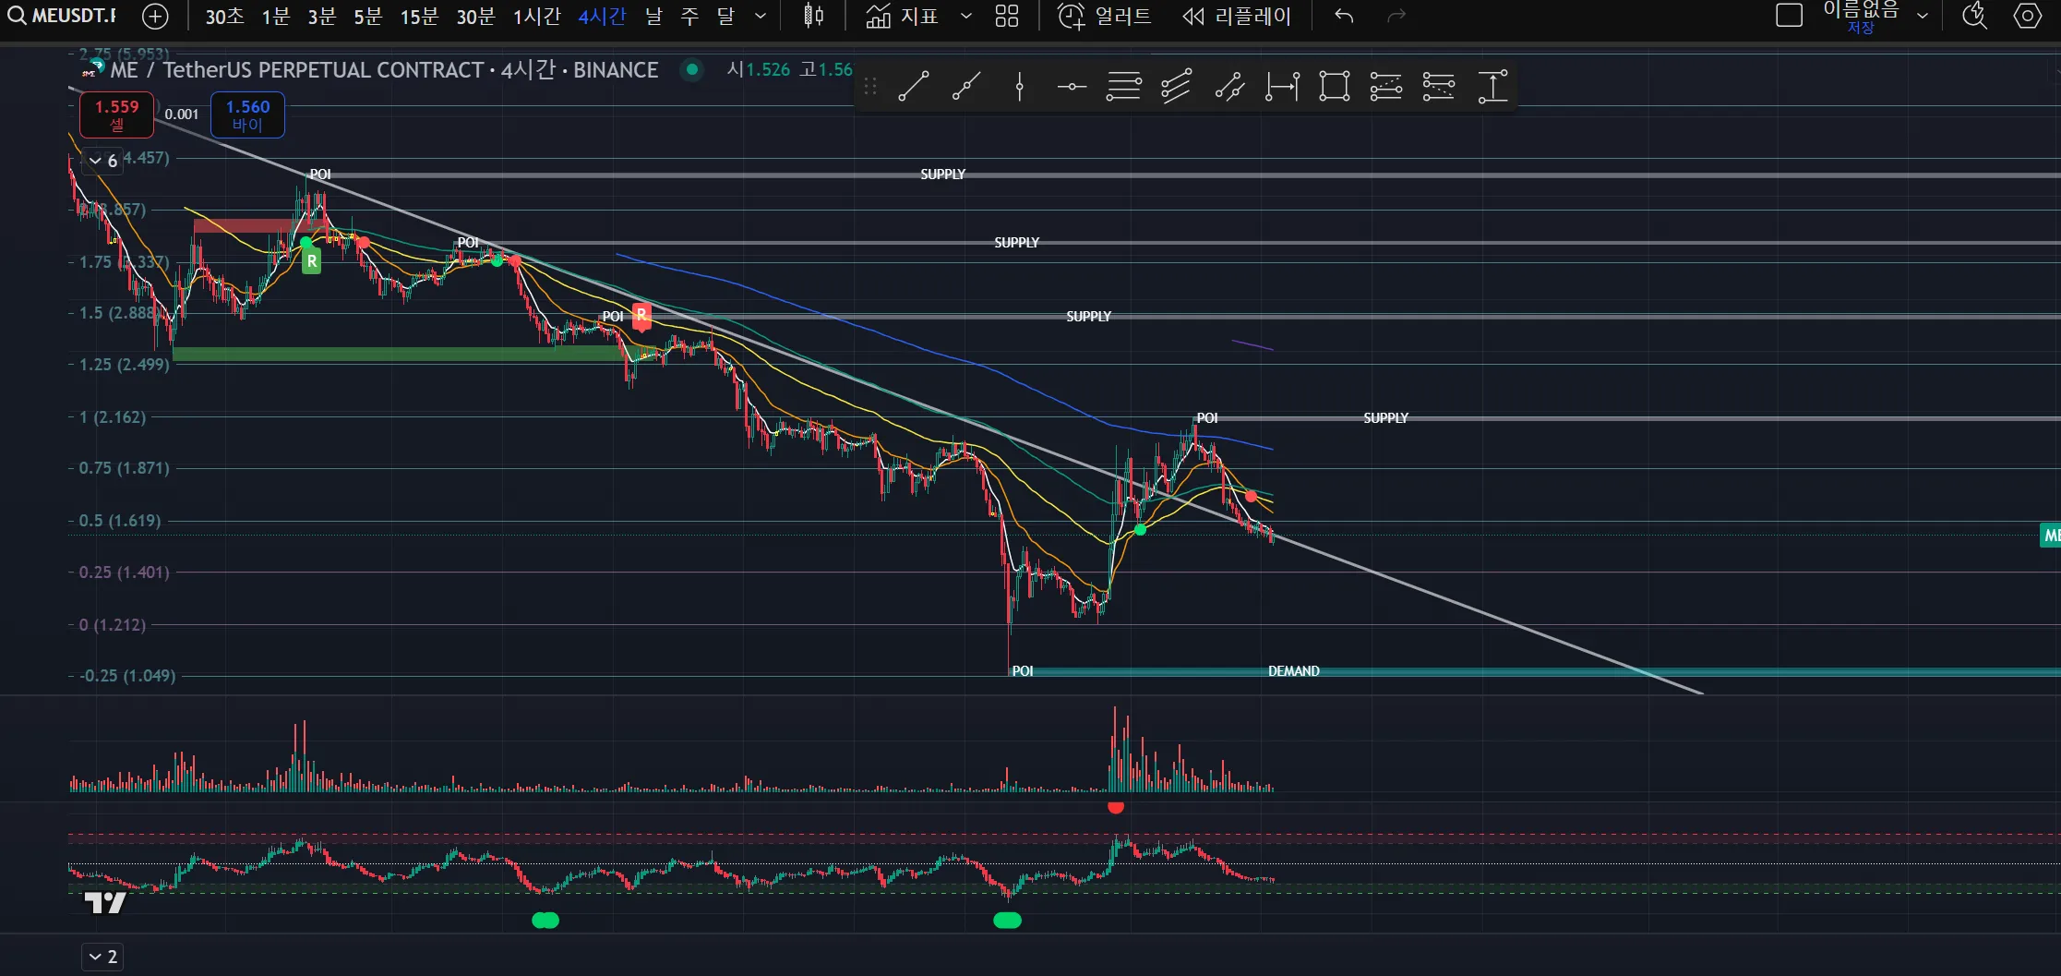
Task: Select the Ray drawing tool
Action: click(x=966, y=87)
